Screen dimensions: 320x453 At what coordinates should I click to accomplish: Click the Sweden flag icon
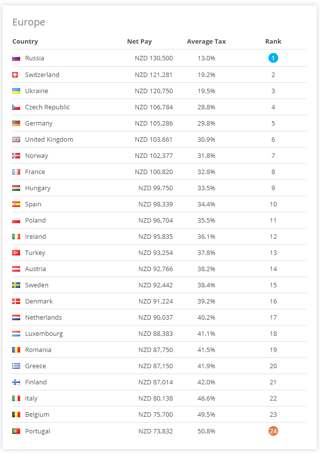(16, 285)
